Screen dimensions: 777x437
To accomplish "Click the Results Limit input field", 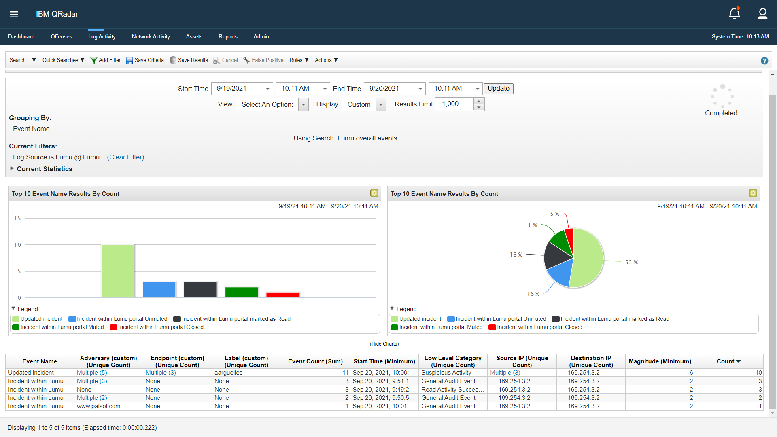I will [x=454, y=104].
